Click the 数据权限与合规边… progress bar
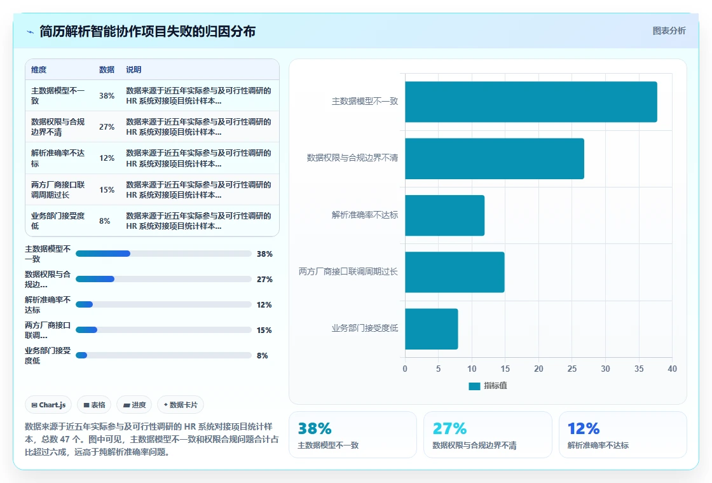This screenshot has width=712, height=483. (163, 279)
